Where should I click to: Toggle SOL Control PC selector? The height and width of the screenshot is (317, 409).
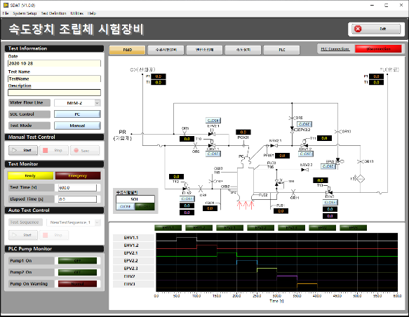[x=77, y=114]
